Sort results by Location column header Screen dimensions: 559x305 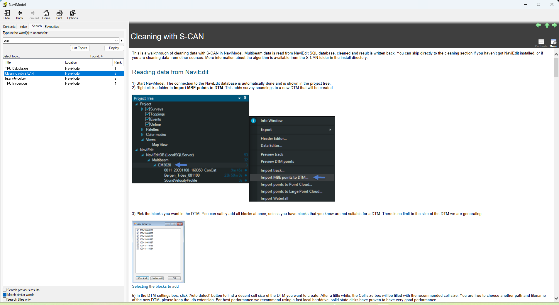pyautogui.click(x=87, y=62)
